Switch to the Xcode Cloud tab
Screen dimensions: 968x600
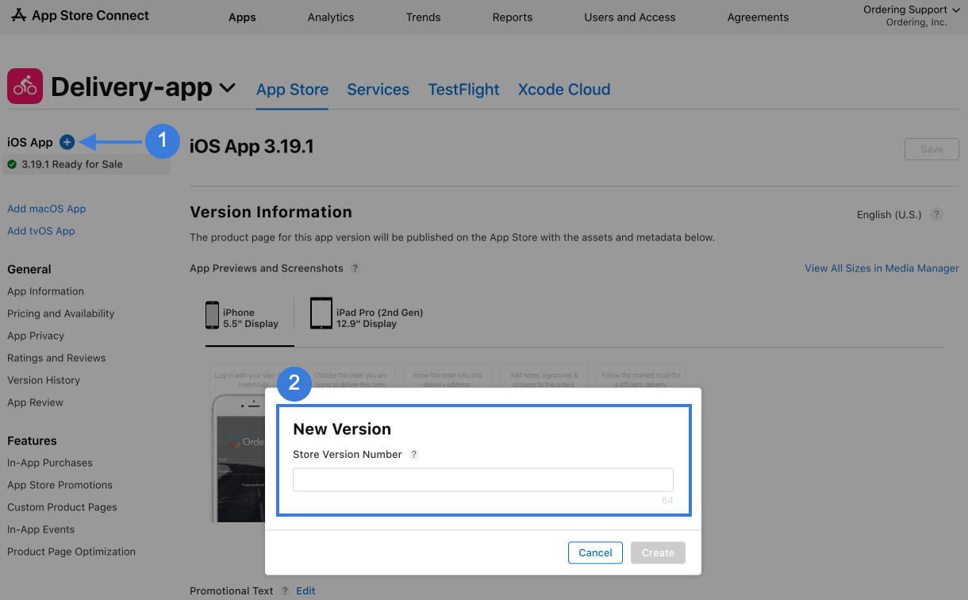tap(564, 90)
